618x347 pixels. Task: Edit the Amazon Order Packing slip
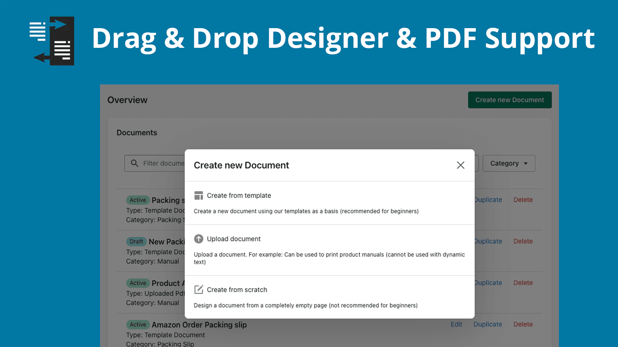pyautogui.click(x=456, y=324)
